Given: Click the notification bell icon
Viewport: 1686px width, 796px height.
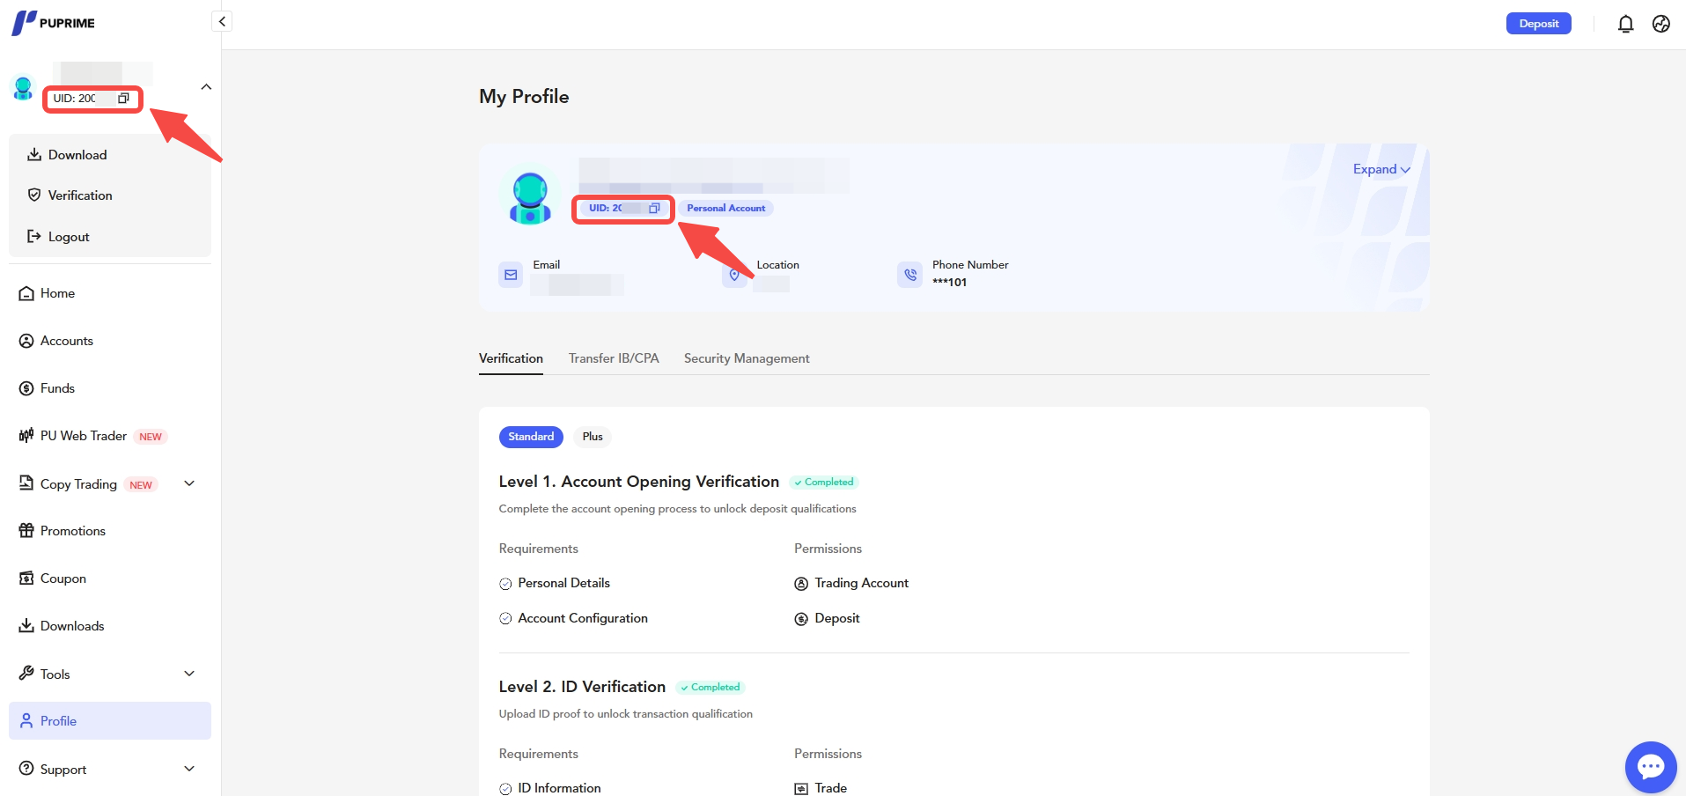Looking at the screenshot, I should tap(1625, 24).
